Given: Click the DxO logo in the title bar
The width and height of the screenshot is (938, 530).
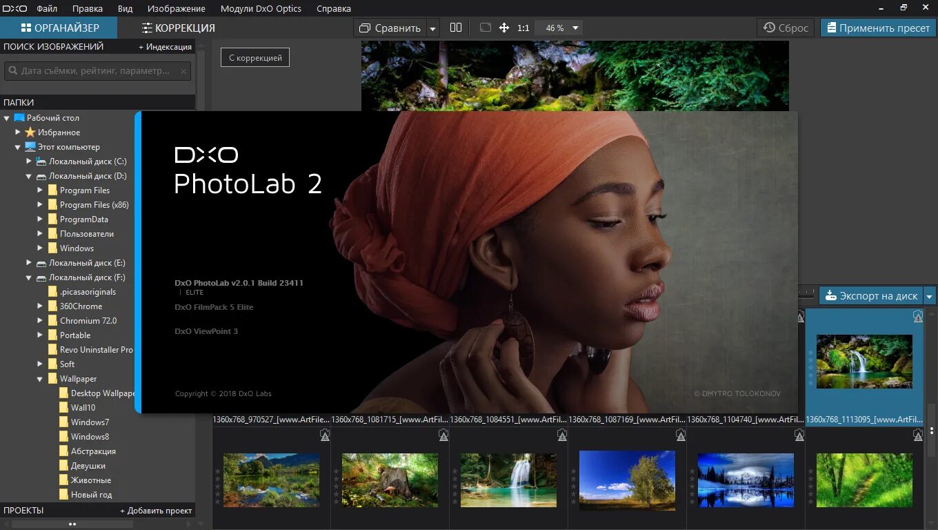Looking at the screenshot, I should point(14,8).
